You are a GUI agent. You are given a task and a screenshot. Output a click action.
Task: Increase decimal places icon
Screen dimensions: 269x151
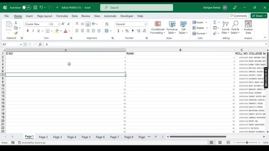(x=139, y=31)
